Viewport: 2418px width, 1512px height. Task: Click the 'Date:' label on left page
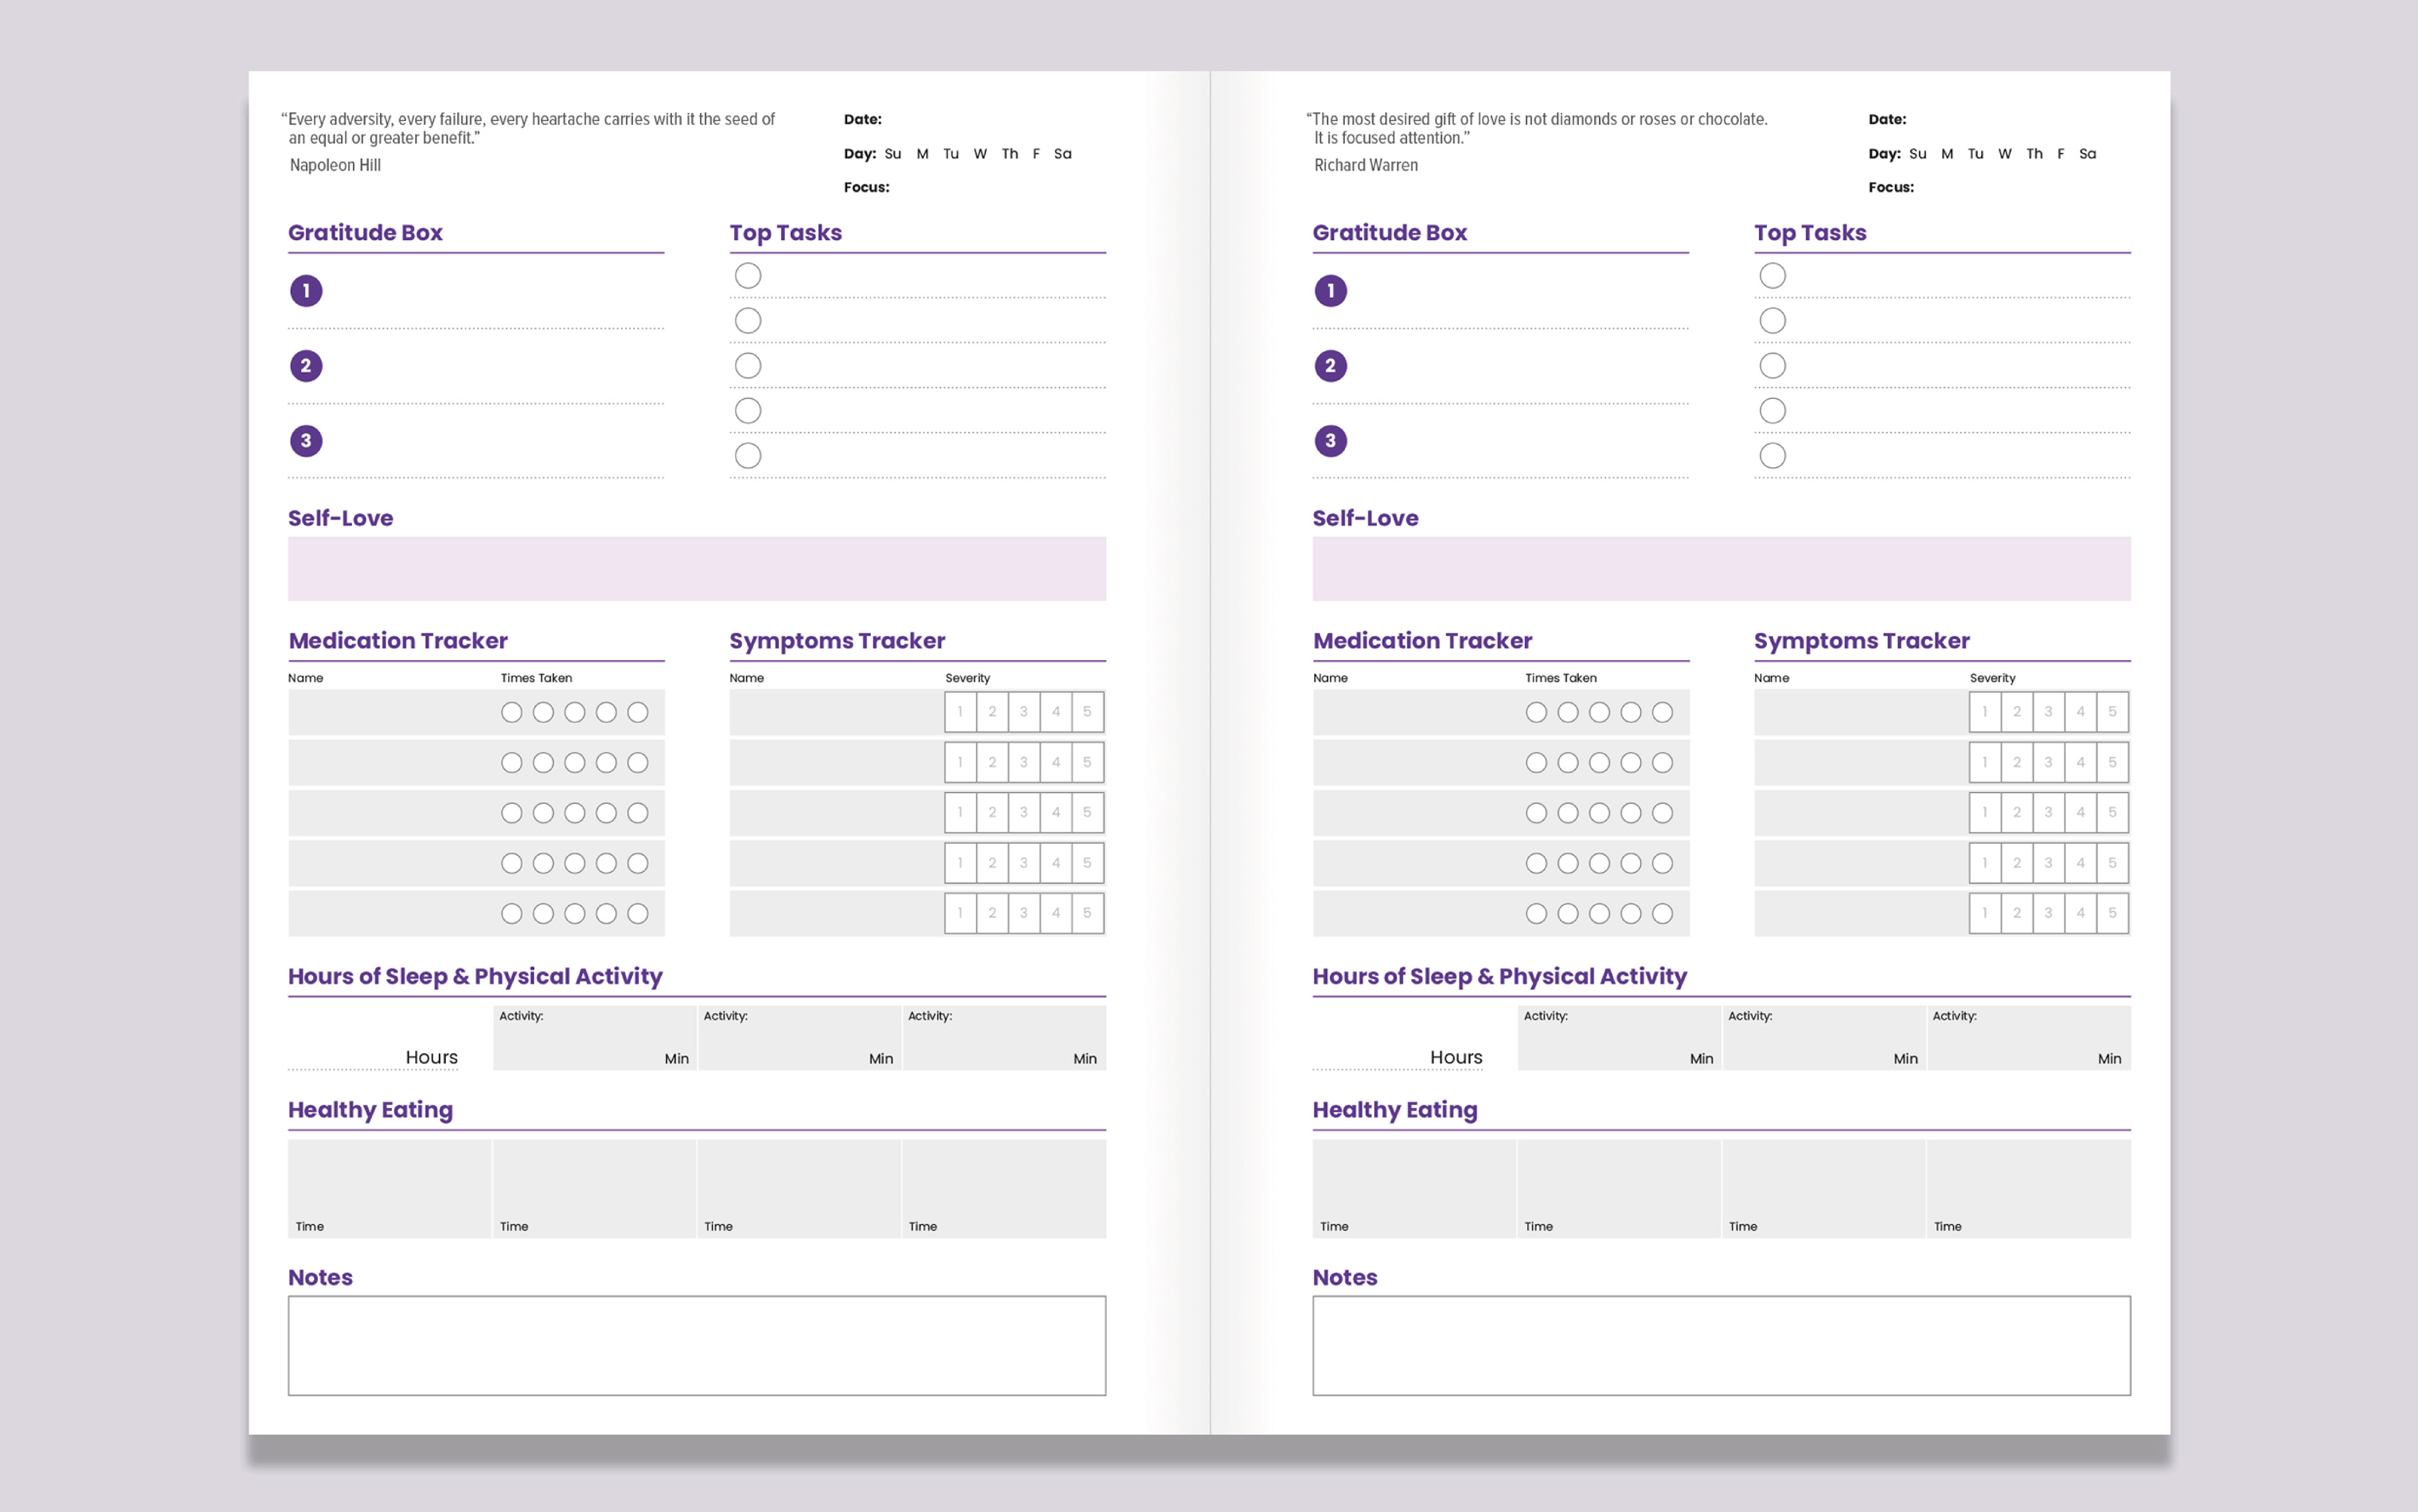863,119
